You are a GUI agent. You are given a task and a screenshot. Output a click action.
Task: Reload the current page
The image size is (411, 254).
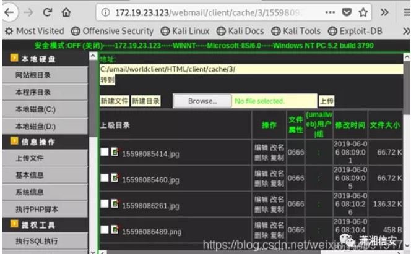pos(48,12)
